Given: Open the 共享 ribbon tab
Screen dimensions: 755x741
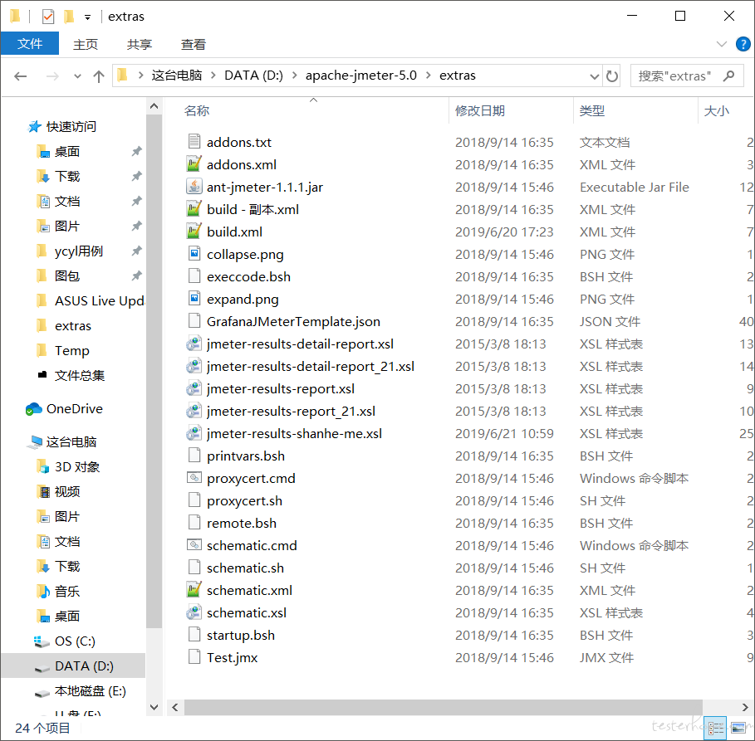Looking at the screenshot, I should (x=140, y=44).
